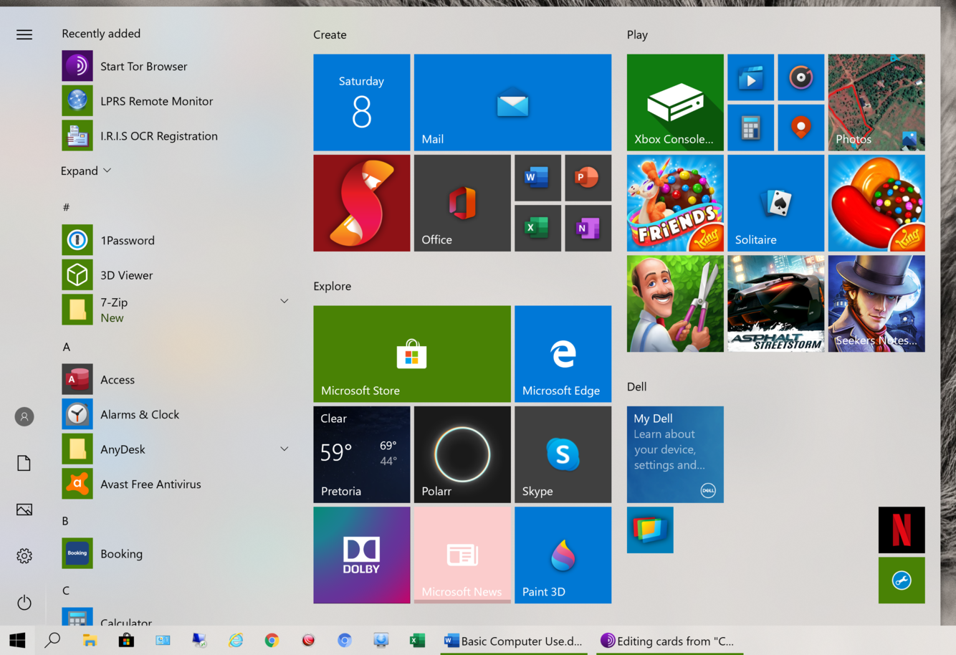Select the letter A index header
The width and height of the screenshot is (956, 655).
(67, 347)
